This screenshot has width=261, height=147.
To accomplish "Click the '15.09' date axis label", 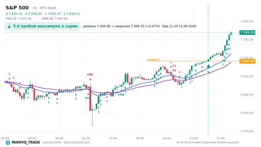I will (x=5, y=138).
